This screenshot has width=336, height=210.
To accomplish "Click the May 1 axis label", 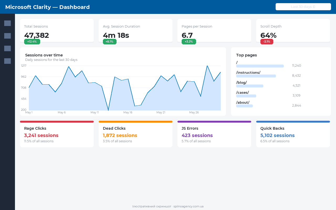I will coord(29,112).
